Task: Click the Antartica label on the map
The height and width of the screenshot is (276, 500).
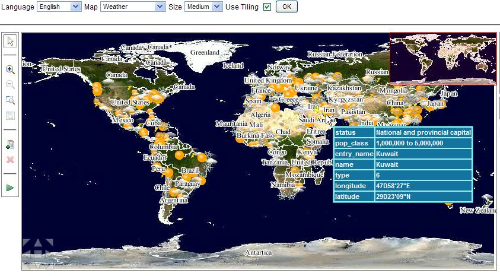Action: click(x=259, y=252)
